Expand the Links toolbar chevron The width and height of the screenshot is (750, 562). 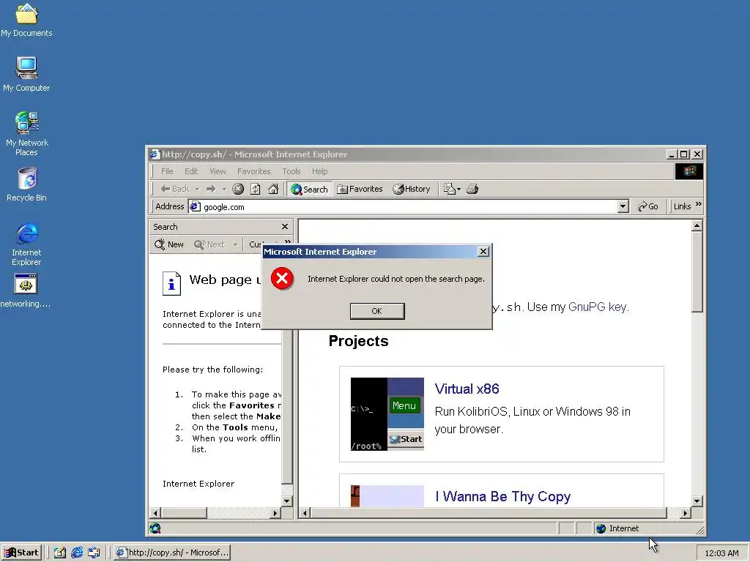(x=699, y=204)
